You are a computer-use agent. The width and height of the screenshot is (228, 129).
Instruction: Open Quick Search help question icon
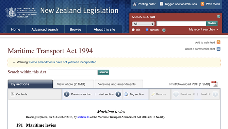(218, 16)
